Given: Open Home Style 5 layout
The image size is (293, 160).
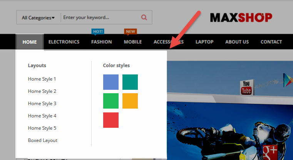Looking at the screenshot, I should (42, 128).
